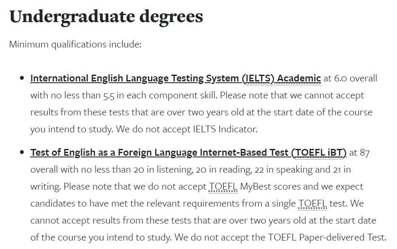The image size is (397, 249).
Task: Click the dotted-underlined TOEFL in 'single TOEFL test'
Action: click(313, 204)
